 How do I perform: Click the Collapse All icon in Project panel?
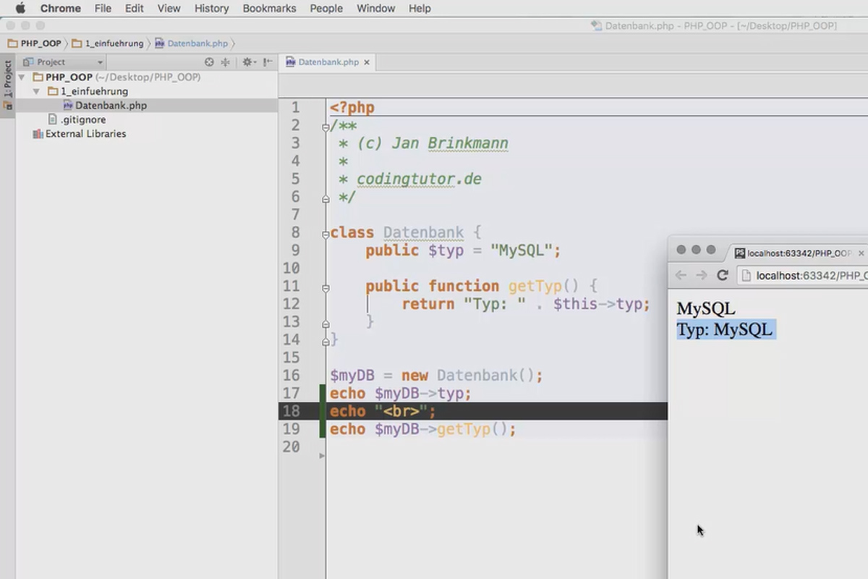226,62
